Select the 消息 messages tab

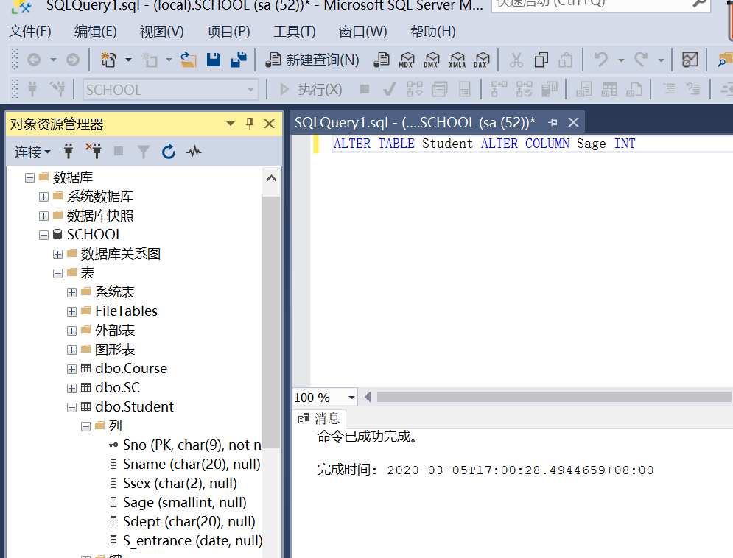319,418
